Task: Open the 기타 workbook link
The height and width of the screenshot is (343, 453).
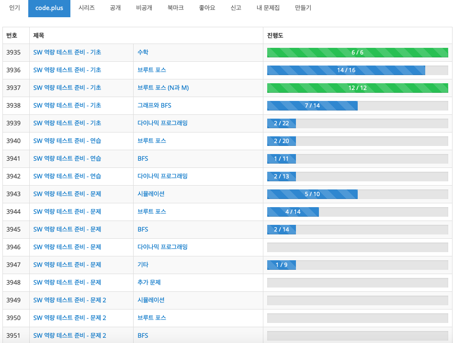Action: coord(143,265)
